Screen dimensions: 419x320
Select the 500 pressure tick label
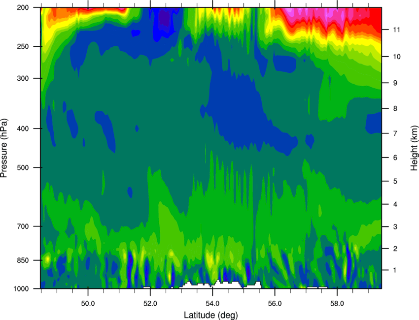[x=23, y=167]
